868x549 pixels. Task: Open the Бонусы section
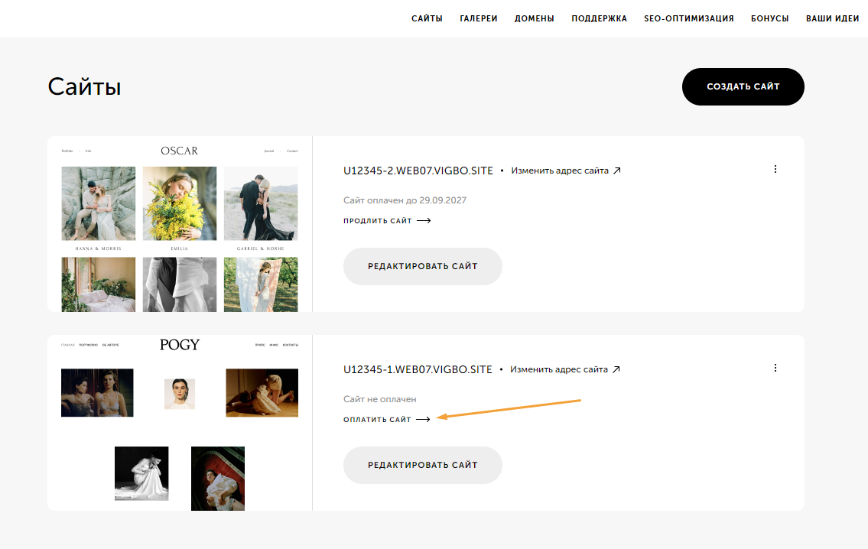pyautogui.click(x=769, y=18)
